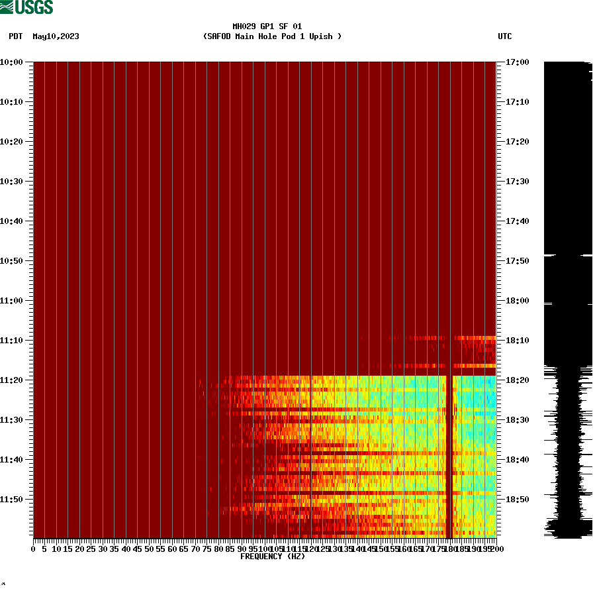597x591 pixels.
Task: Select the PDT May10,2023 date label
Action: [x=44, y=36]
